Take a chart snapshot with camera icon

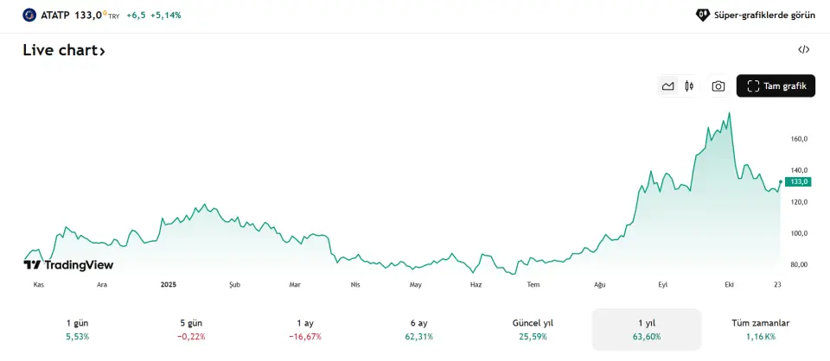point(718,86)
